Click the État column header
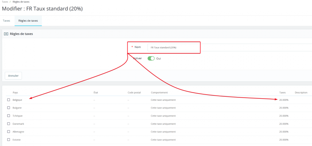312x146 pixels. click(96, 93)
